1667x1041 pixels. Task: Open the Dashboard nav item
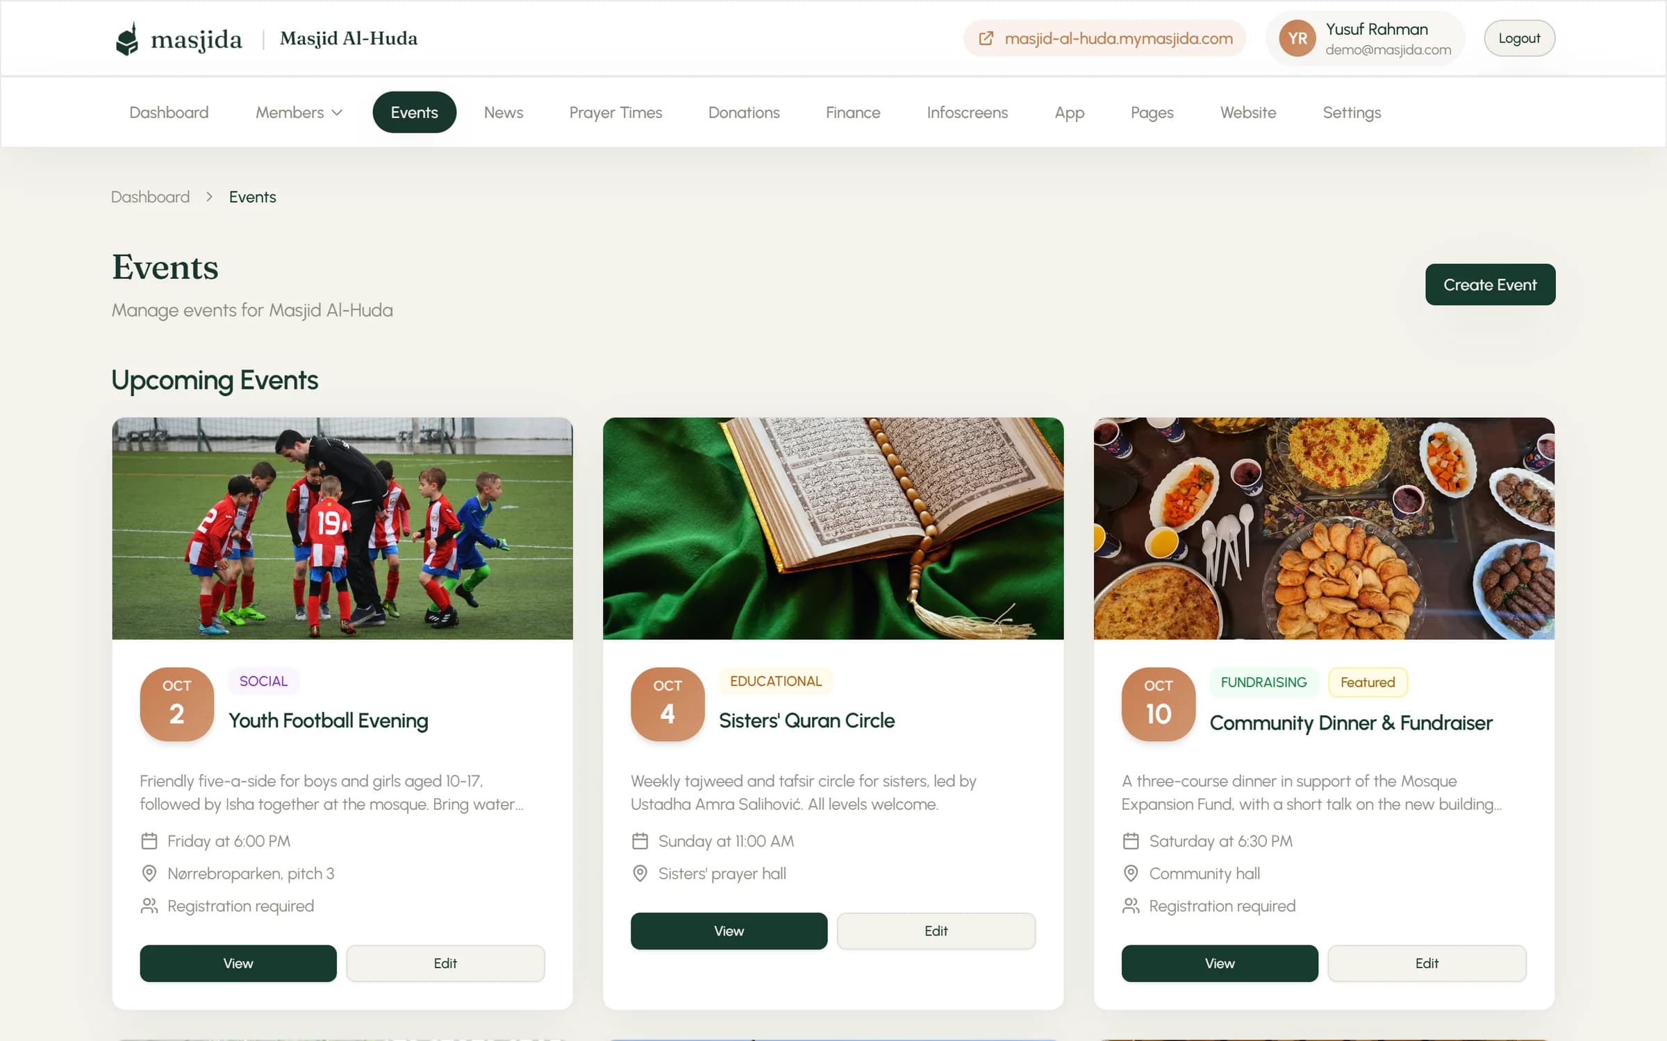point(169,112)
